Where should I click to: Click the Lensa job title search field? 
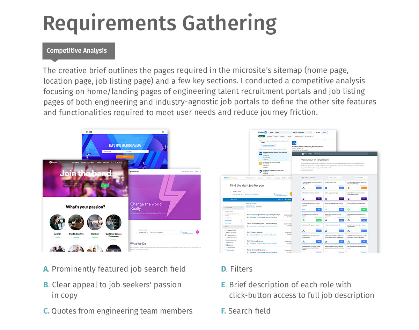point(113,151)
